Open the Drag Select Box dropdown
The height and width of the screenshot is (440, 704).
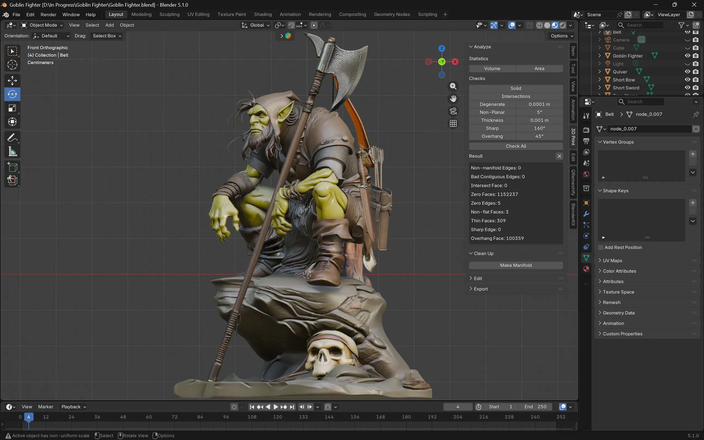(x=106, y=36)
